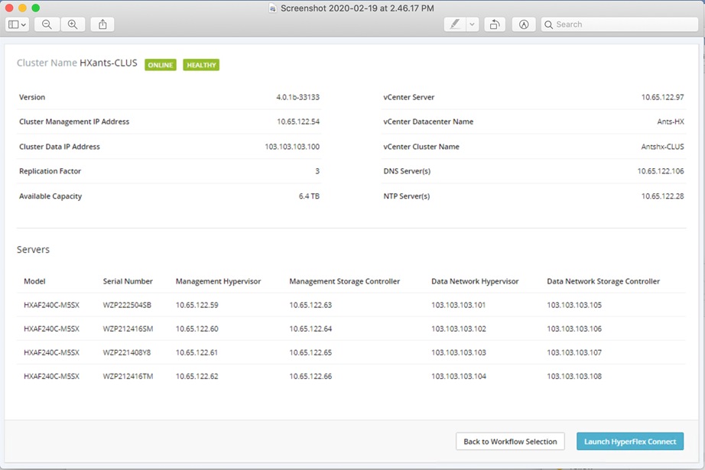Click data hypervisor IP 103.103.103.103

click(459, 353)
